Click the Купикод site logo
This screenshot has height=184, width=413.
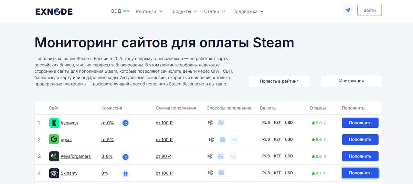54,123
